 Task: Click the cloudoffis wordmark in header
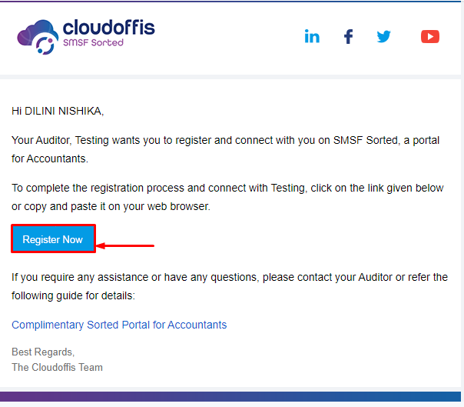click(108, 28)
